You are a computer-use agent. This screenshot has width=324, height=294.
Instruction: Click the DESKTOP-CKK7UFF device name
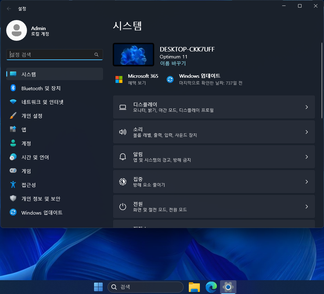[x=187, y=49]
